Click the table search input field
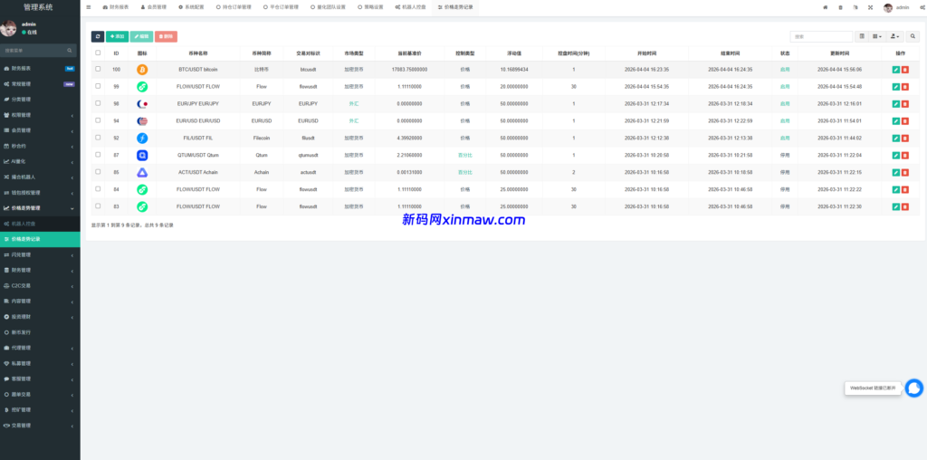Viewport: 927px width, 460px height. 821,36
